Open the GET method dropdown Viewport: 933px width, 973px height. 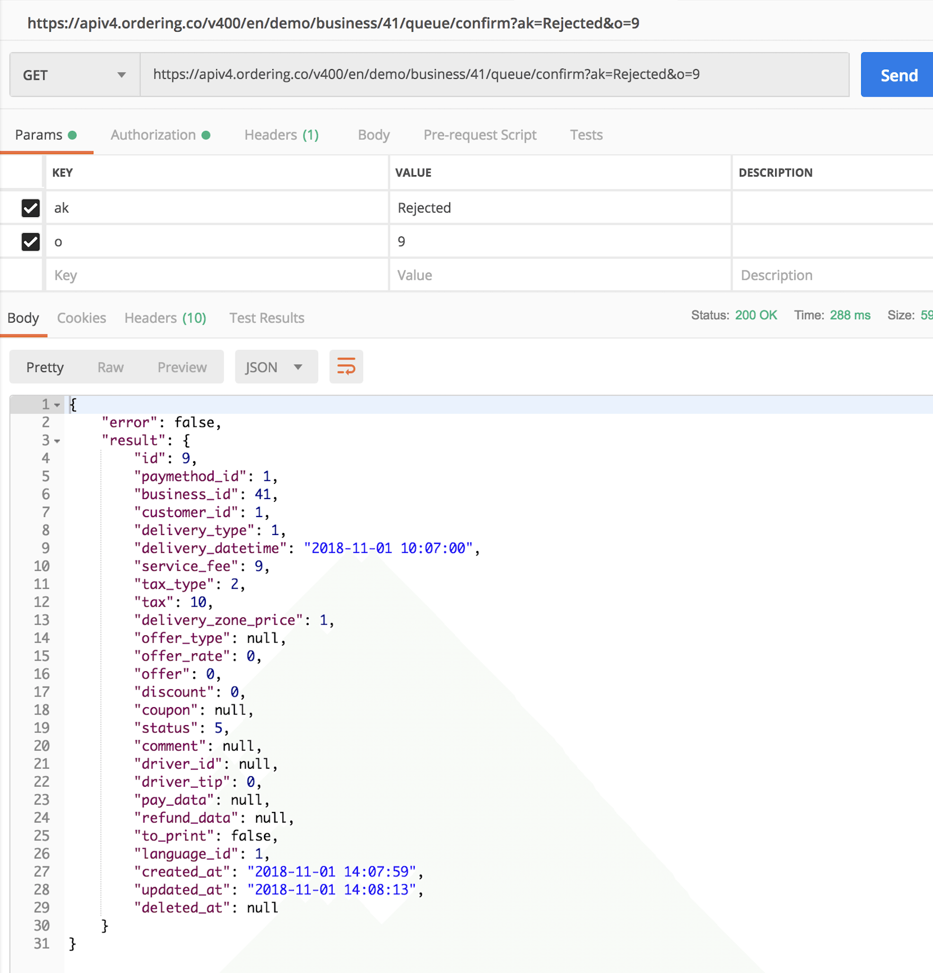tap(75, 75)
